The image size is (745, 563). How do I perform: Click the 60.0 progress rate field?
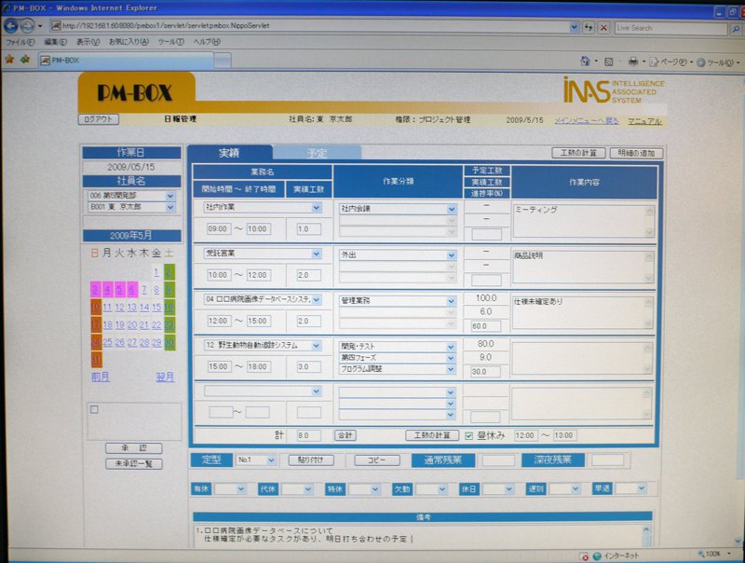point(485,326)
